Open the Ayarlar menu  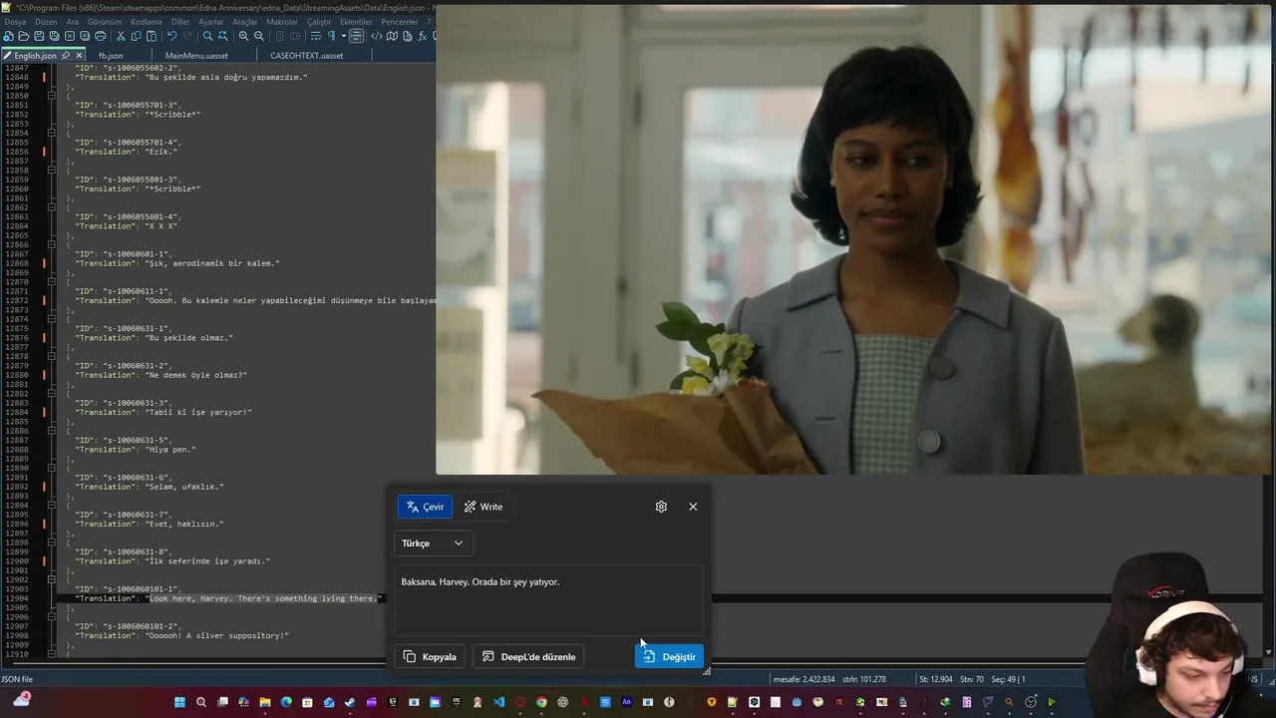point(211,22)
